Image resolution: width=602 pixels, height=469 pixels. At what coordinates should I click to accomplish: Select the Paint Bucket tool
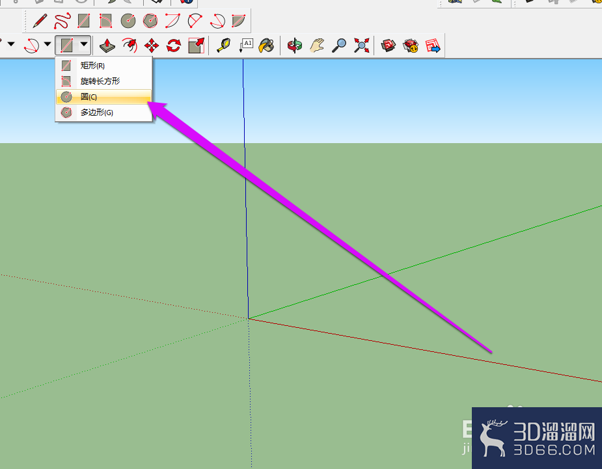266,46
